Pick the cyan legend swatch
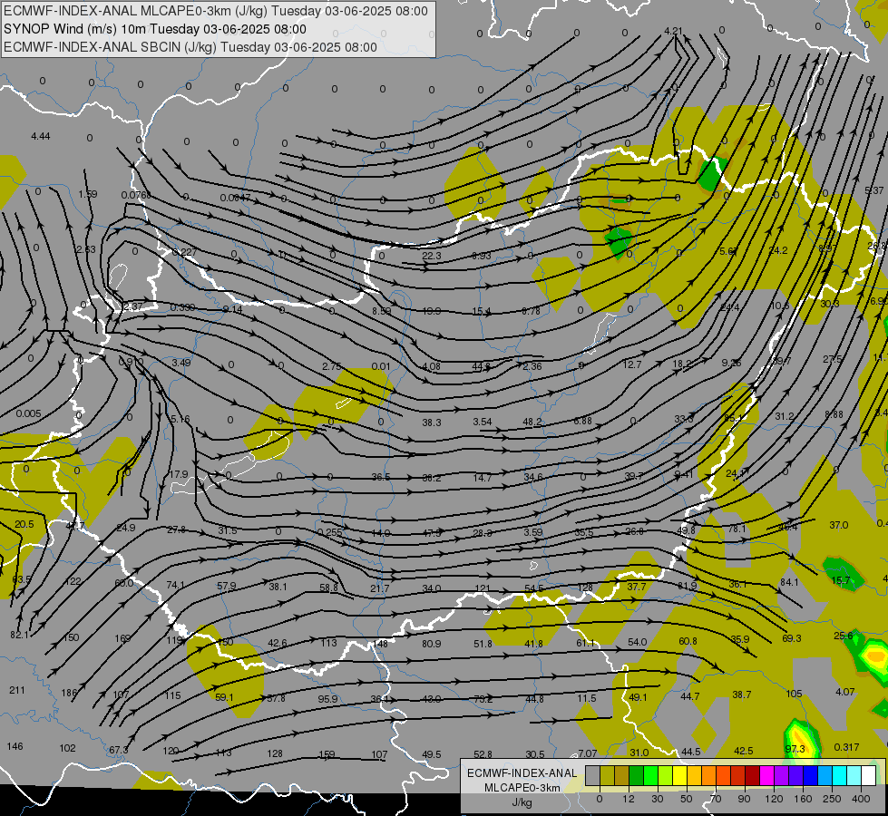The width and height of the screenshot is (888, 816). (839, 776)
